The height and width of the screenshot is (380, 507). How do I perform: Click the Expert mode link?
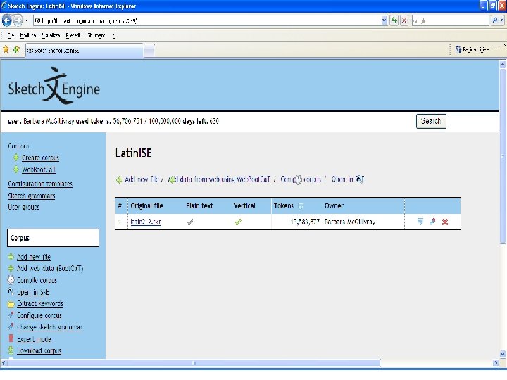click(x=34, y=339)
